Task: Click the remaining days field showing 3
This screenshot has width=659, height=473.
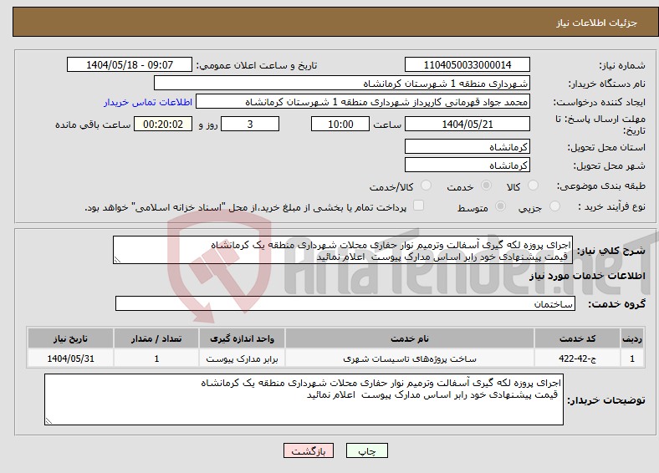Action: (250, 124)
